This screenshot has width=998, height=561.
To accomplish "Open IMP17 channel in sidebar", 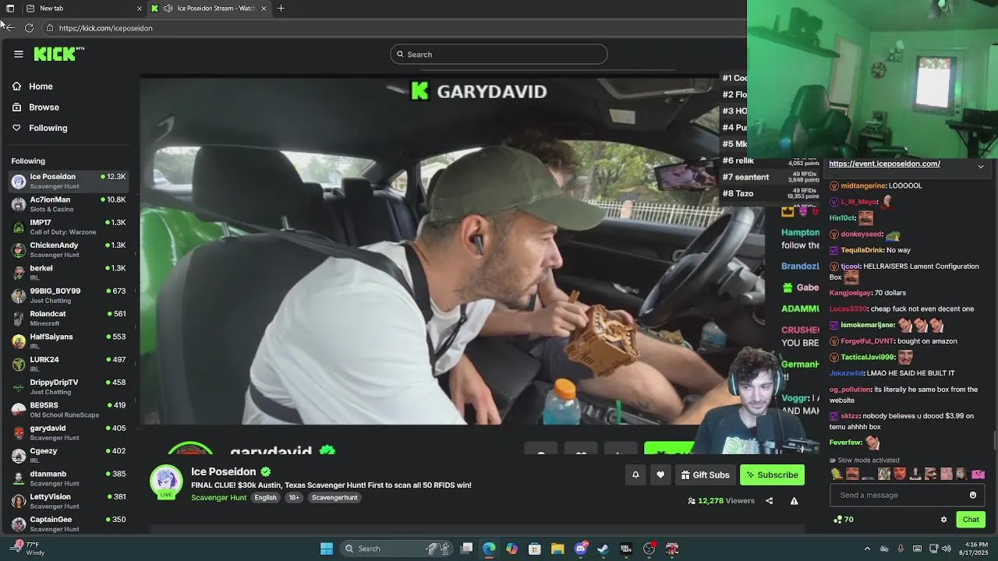I will 69,227.
